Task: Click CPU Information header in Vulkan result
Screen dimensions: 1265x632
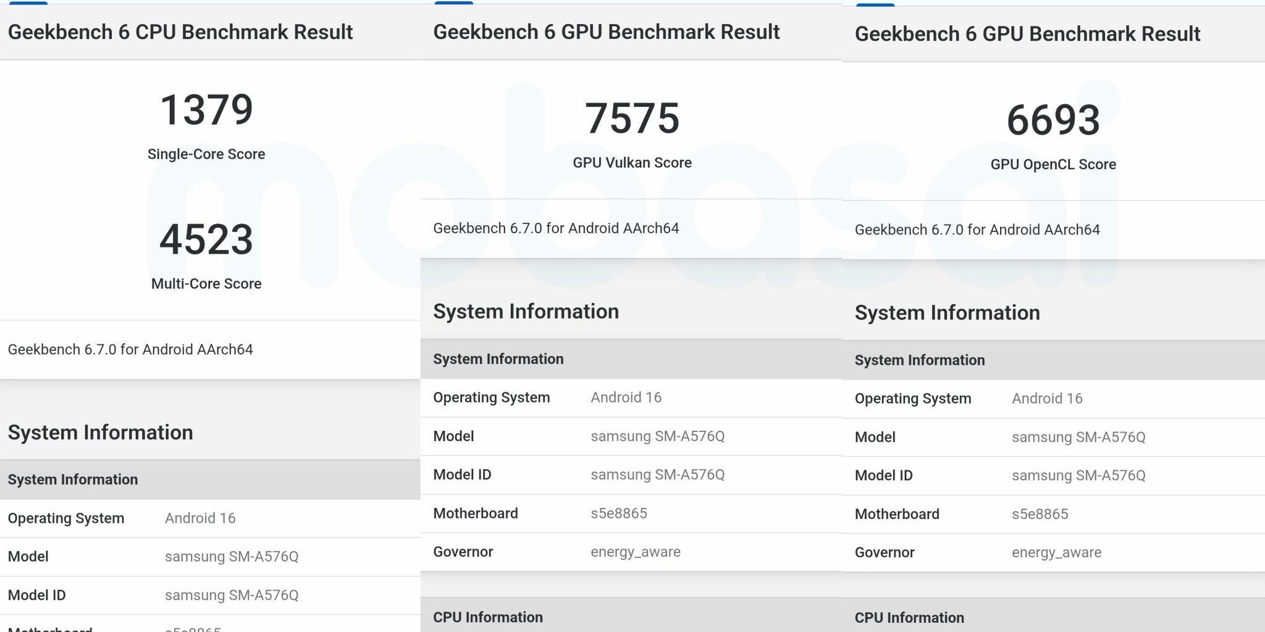Action: coord(488,617)
